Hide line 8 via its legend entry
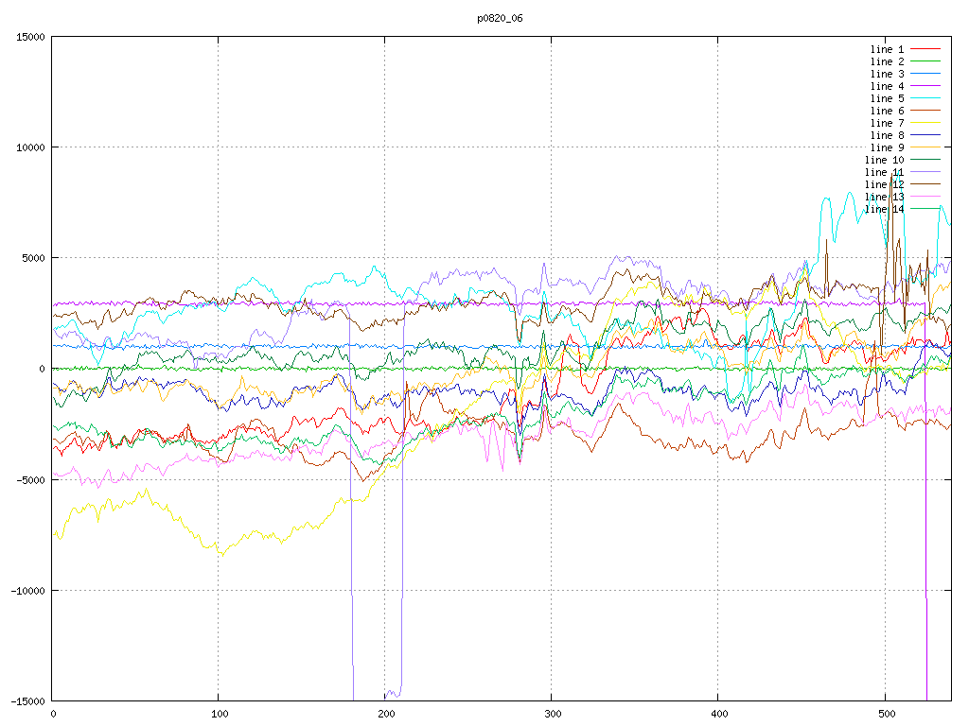The width and height of the screenshot is (969, 726). (887, 135)
